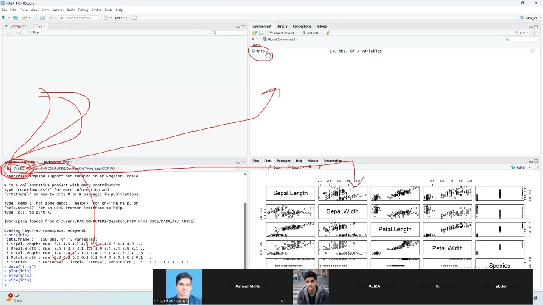543x305 pixels.
Task: Click the Zoom plot button
Action: click(x=275, y=167)
